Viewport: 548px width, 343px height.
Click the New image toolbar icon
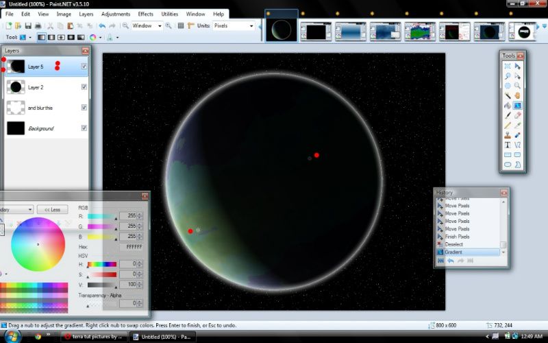tap(9, 26)
